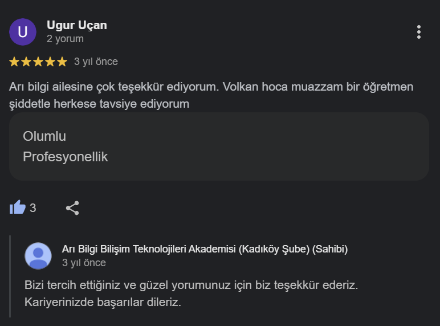
Task: Select the "Profesyonellik" label in the review box
Action: tap(65, 157)
